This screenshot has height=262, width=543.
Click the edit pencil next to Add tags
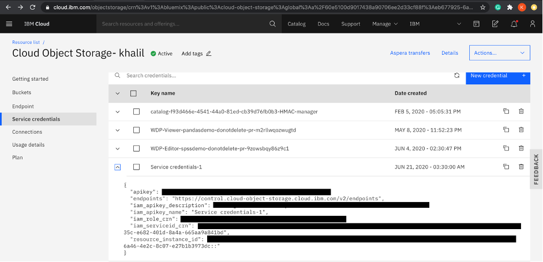click(208, 54)
